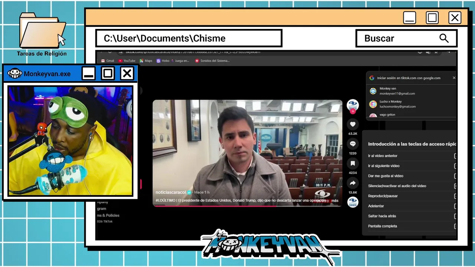This screenshot has height=267, width=475.
Task: Close the Monkeyvan.exe window
Action: click(127, 73)
